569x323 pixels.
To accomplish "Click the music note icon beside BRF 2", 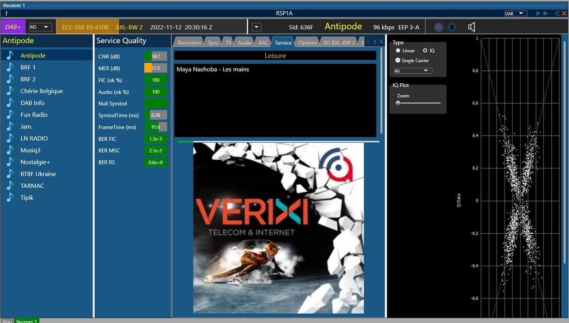I will pos(10,79).
